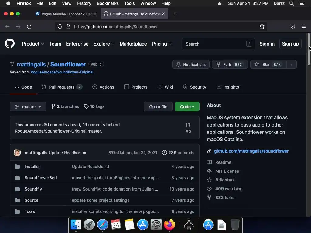This screenshot has height=233, width=311.
Task: Click the link icon next to repository URL
Action: 209,151
